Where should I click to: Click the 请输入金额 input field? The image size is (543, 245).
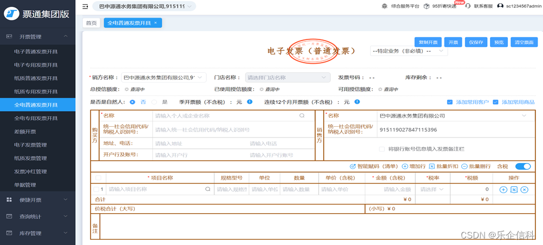[390, 189]
